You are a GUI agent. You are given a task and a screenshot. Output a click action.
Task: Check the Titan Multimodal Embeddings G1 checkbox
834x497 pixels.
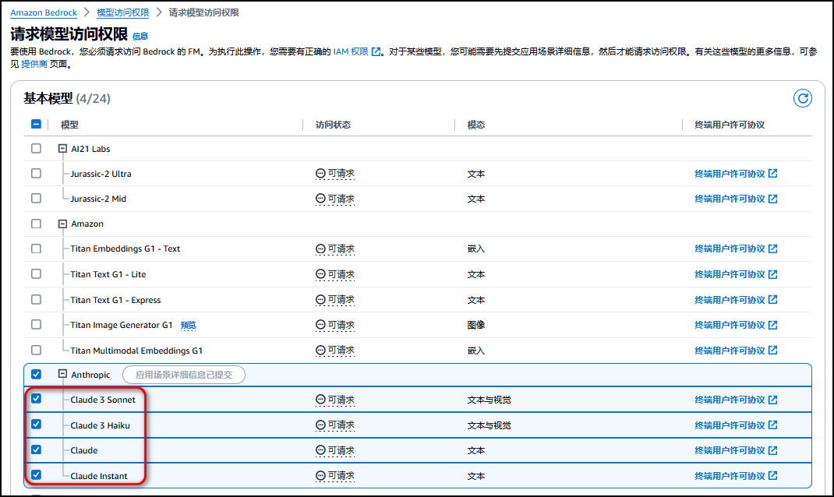36,351
